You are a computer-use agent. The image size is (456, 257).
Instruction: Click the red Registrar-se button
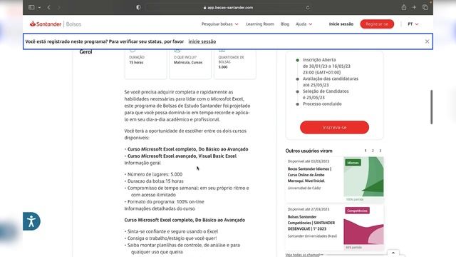tap(377, 24)
